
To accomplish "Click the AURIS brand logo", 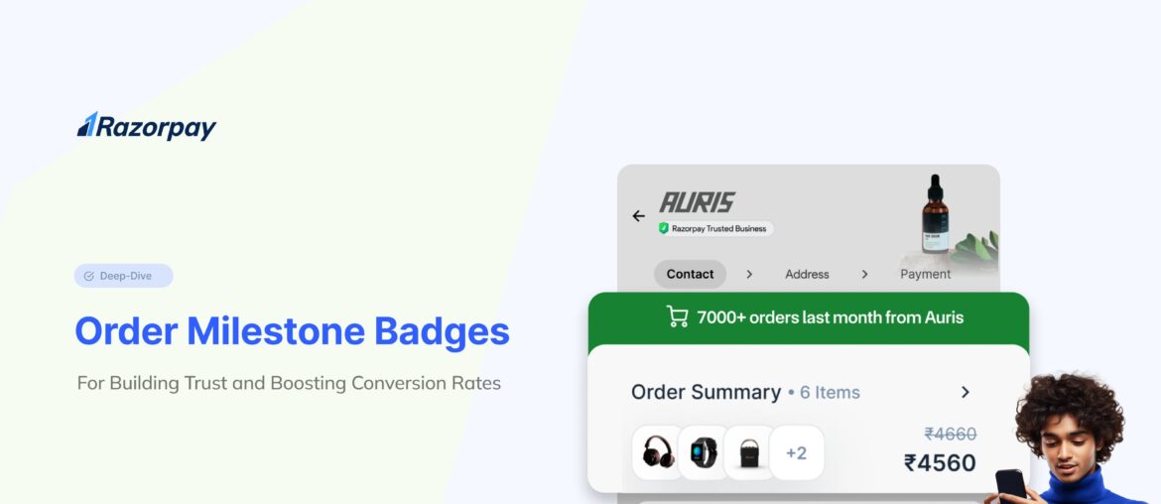I will click(697, 202).
